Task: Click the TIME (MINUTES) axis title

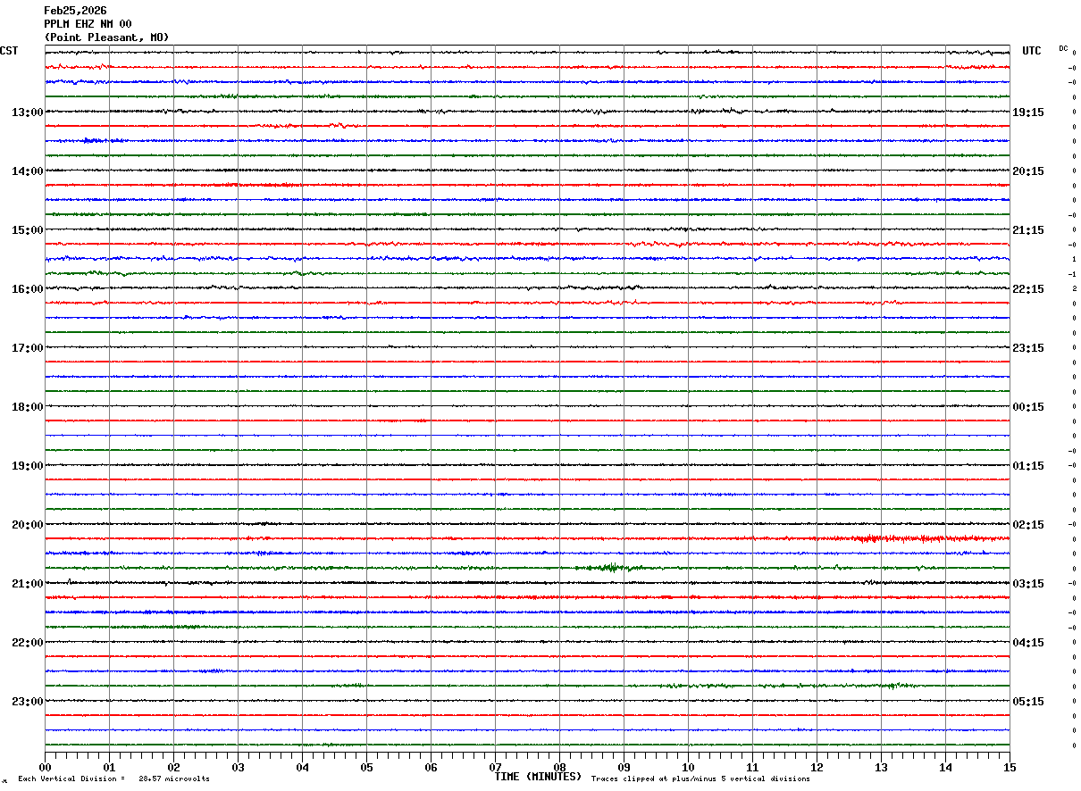Action: (x=538, y=777)
